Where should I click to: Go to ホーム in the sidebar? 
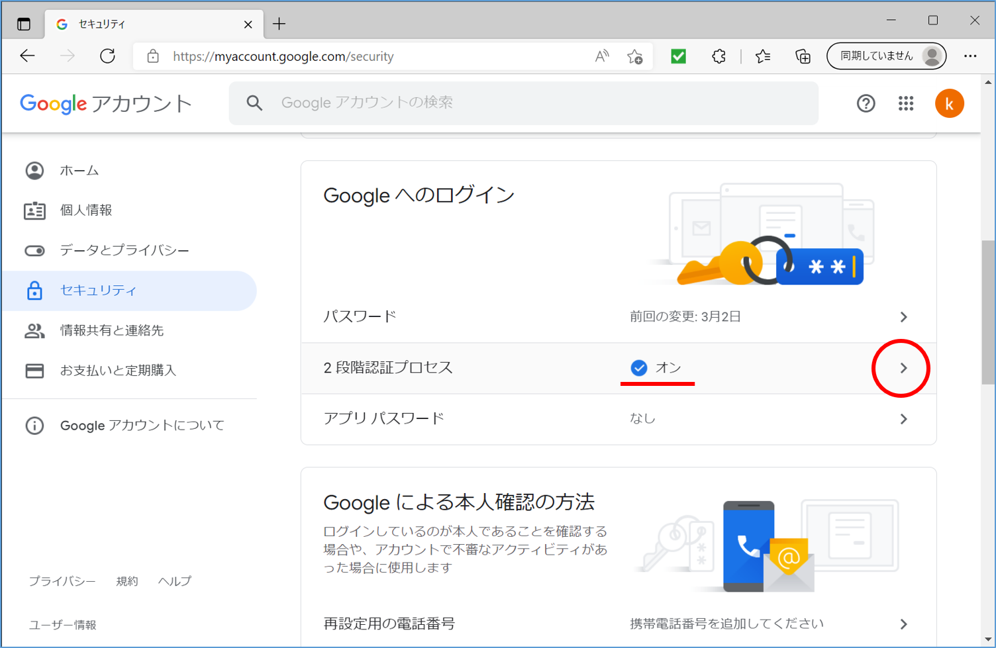pos(129,171)
